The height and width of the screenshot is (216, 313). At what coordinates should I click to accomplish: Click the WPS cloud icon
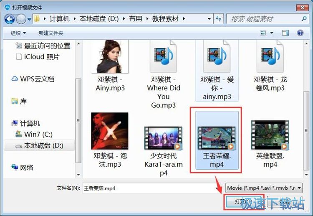tap(15, 79)
